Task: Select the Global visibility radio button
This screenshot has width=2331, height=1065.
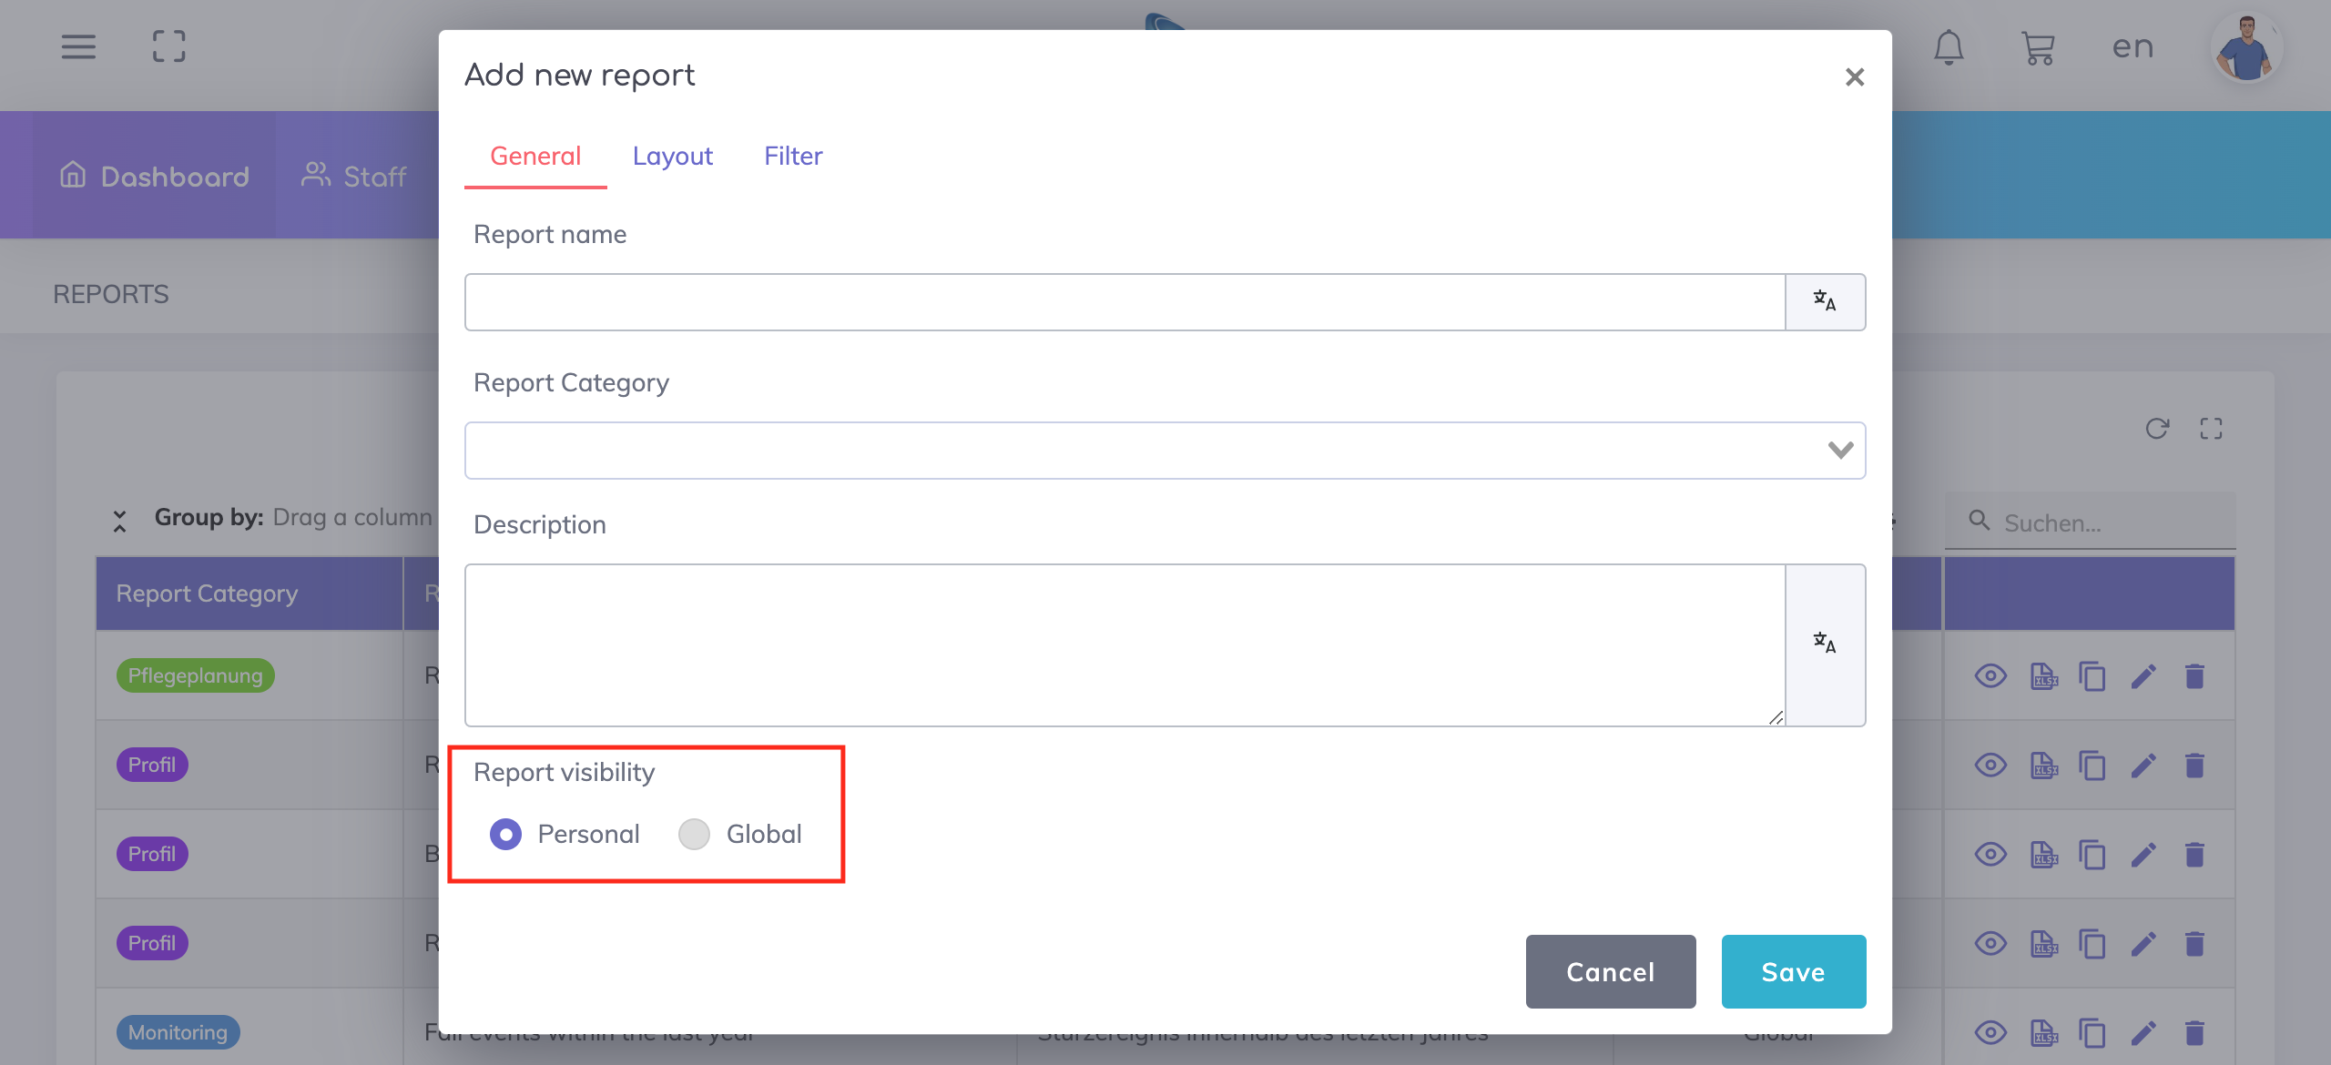Action: (694, 834)
